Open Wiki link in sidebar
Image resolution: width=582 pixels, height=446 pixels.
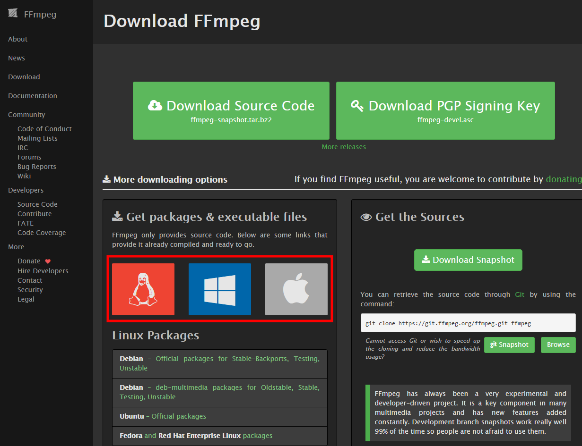[24, 176]
